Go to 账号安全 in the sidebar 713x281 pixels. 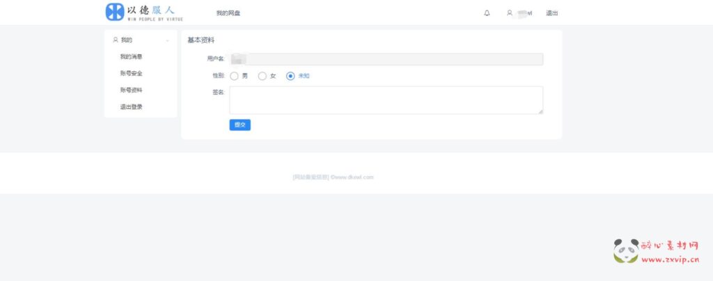pos(131,74)
